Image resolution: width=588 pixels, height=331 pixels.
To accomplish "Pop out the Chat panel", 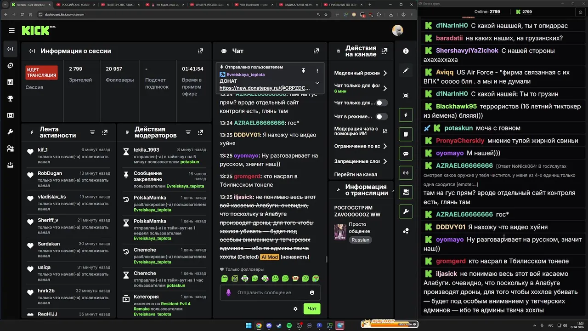I will [316, 51].
